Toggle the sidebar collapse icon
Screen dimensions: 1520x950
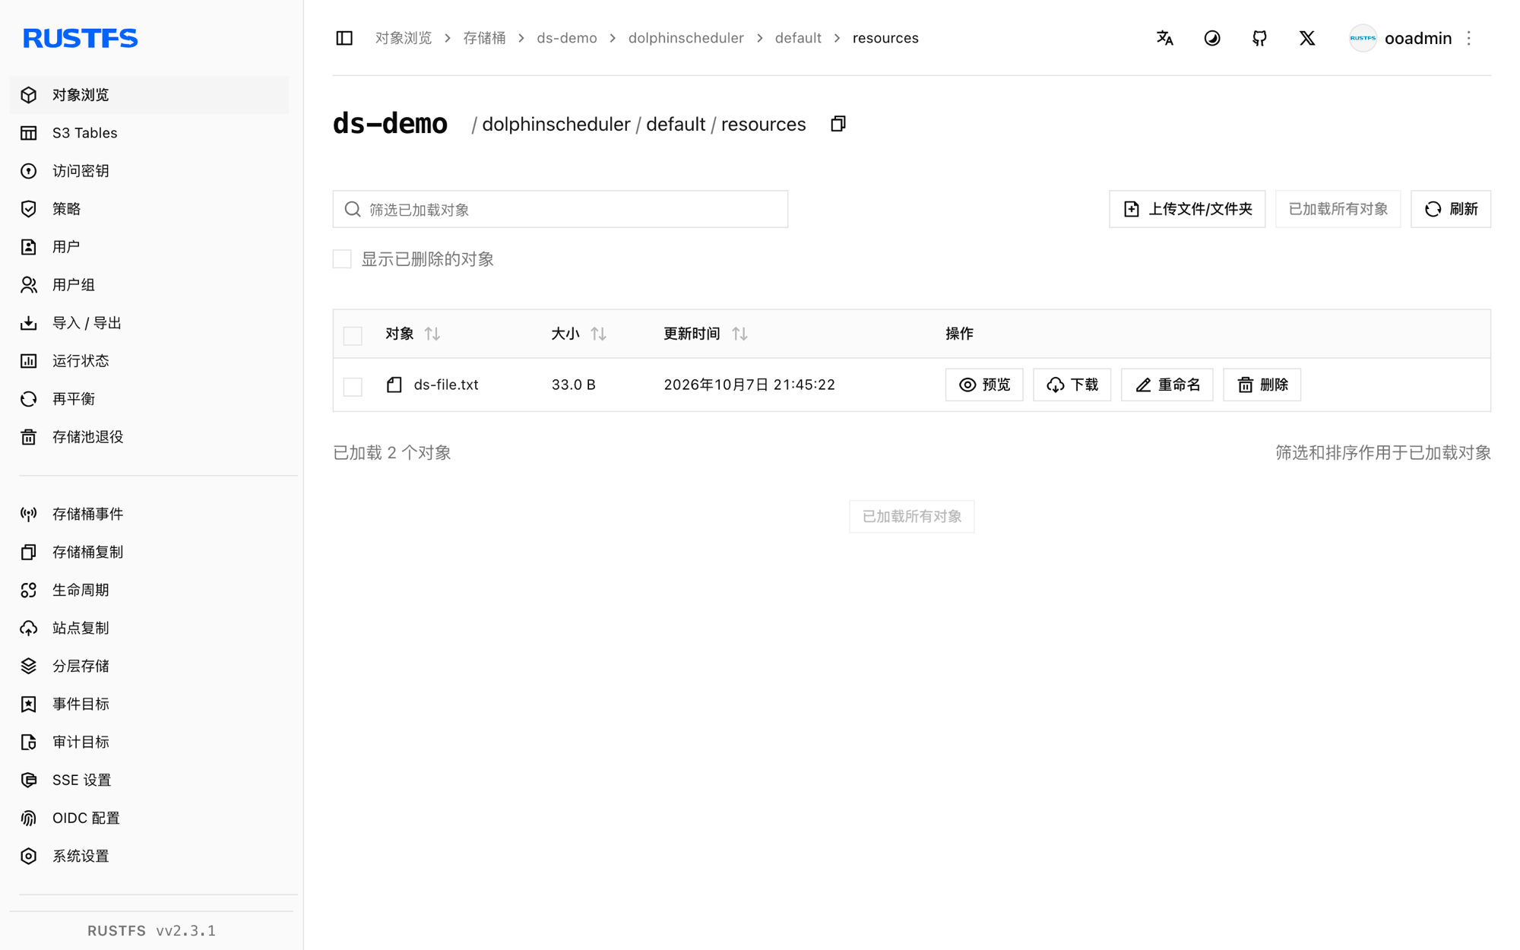344,38
